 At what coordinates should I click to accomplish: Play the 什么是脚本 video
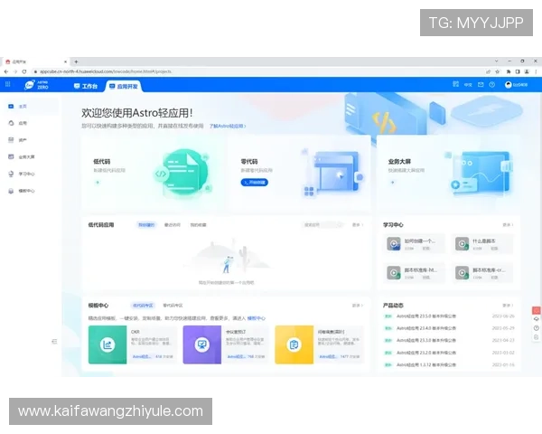[x=462, y=244]
